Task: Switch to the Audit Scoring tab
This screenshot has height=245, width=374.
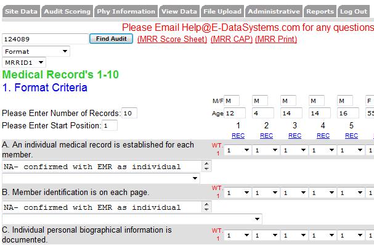Action: coord(67,11)
